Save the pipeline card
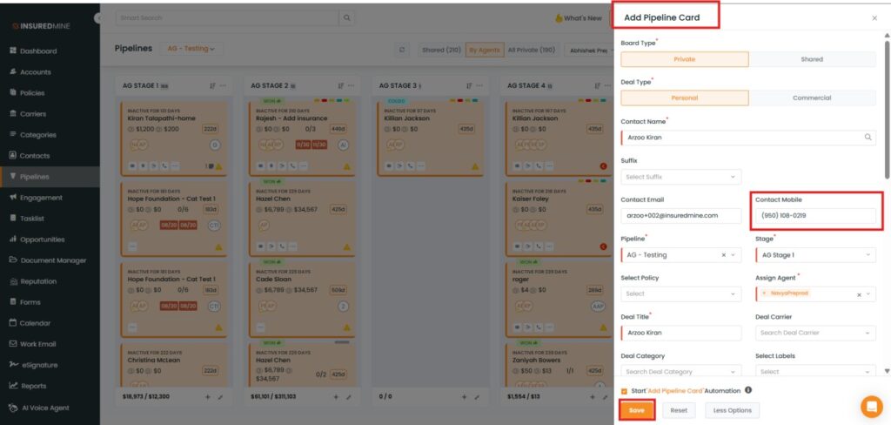Screen dimensions: 891x425 [x=636, y=410]
